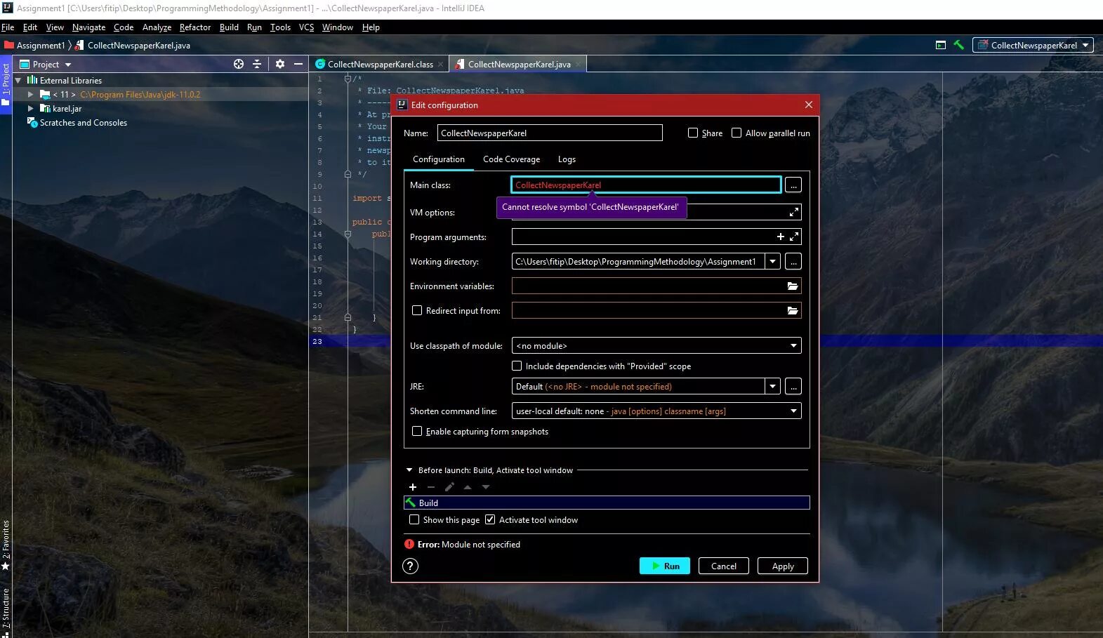The height and width of the screenshot is (638, 1103).
Task: Select the Build before launch task row
Action: point(607,503)
